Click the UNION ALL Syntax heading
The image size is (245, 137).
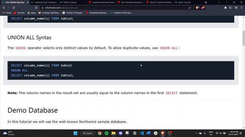29,38
